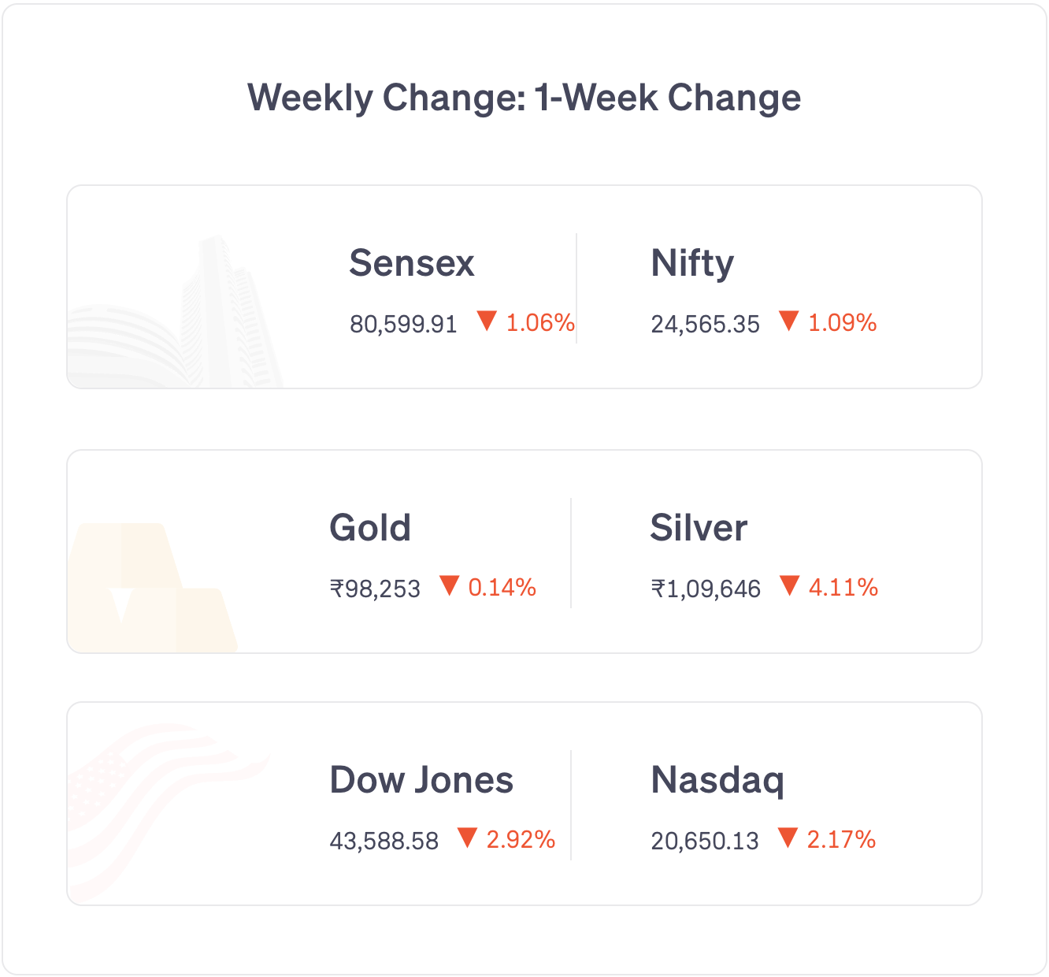This screenshot has height=977, width=1049.
Task: Open the Dow Jones heading
Action: [x=421, y=780]
